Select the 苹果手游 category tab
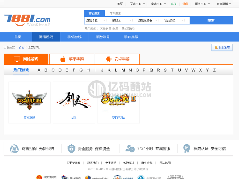 click(72, 59)
